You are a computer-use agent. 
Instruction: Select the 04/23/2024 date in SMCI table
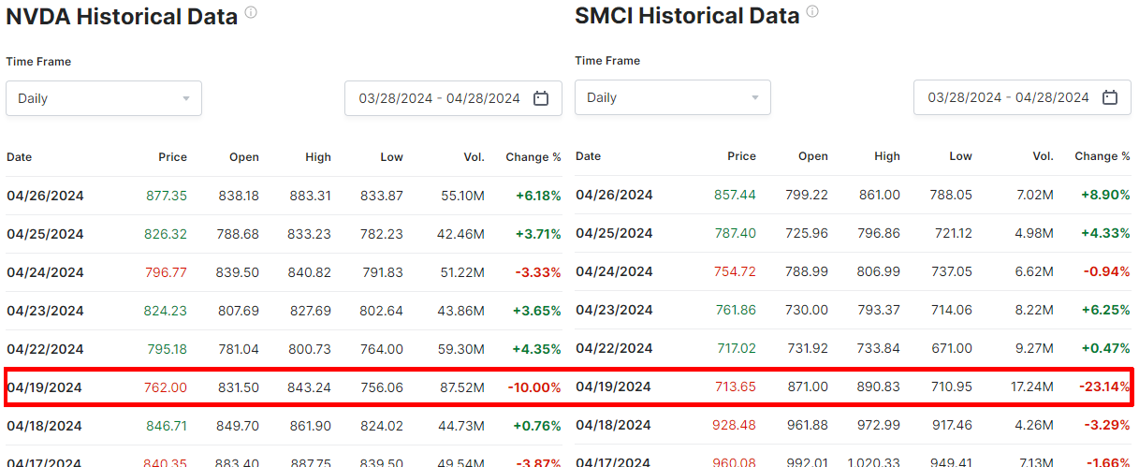click(614, 310)
